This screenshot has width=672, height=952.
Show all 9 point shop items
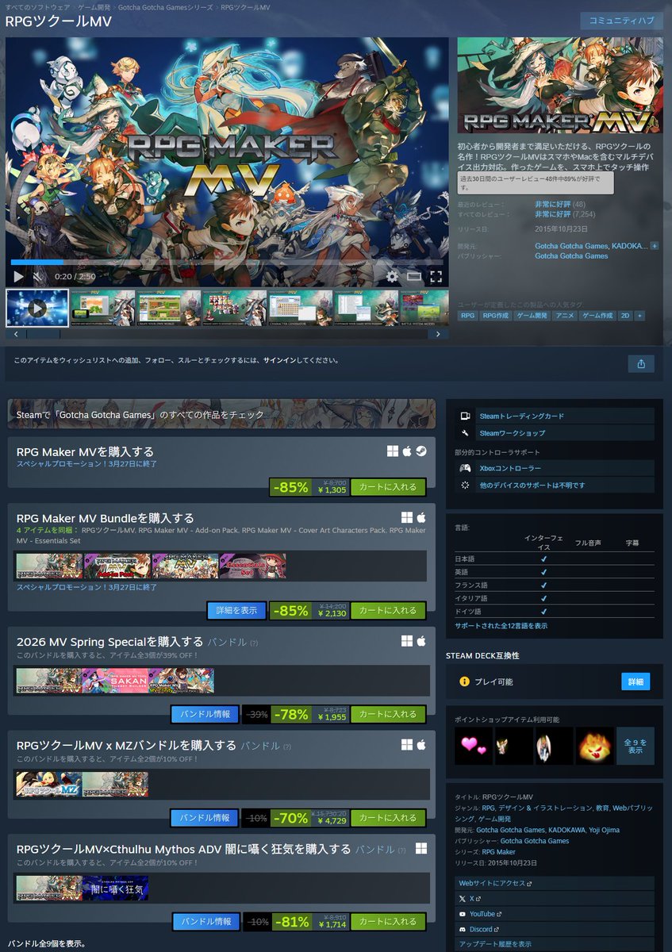click(x=636, y=746)
